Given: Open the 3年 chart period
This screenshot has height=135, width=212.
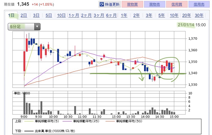Looking at the screenshot, I should pos(149,15).
